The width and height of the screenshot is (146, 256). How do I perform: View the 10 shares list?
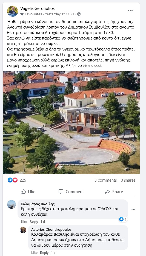pos(127,180)
